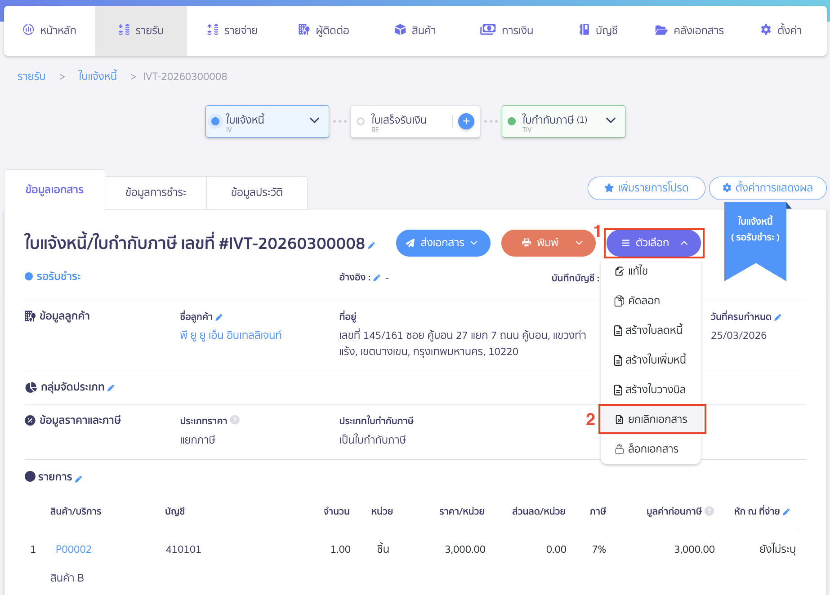Expand the ใบกำกับภาษี (1) dropdown
The width and height of the screenshot is (830, 595).
(610, 120)
